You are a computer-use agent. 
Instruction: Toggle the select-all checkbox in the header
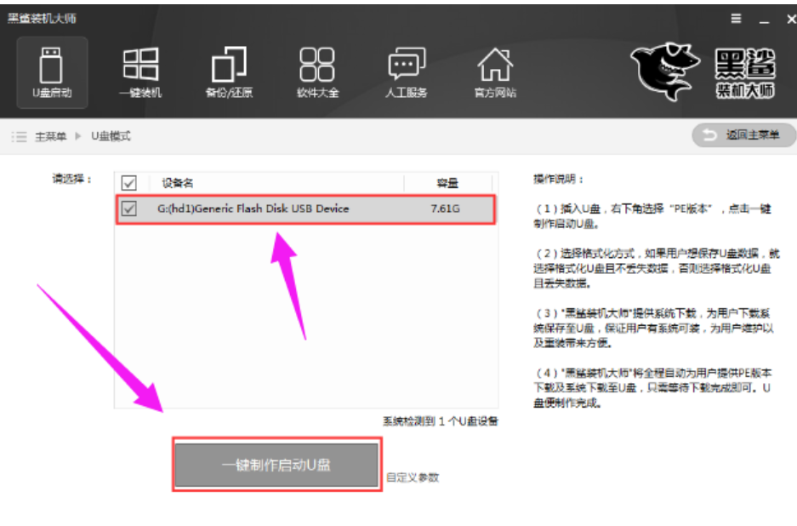pos(129,183)
